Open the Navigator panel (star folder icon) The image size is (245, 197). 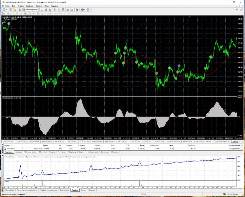point(15,10)
